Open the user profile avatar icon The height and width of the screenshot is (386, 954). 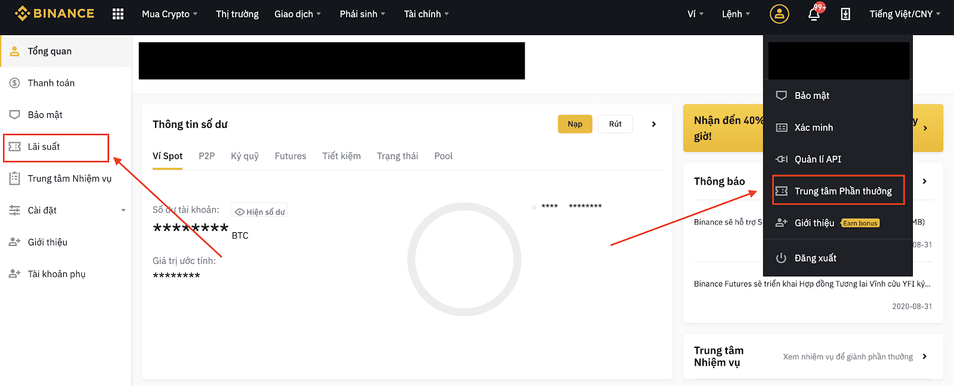coord(779,14)
